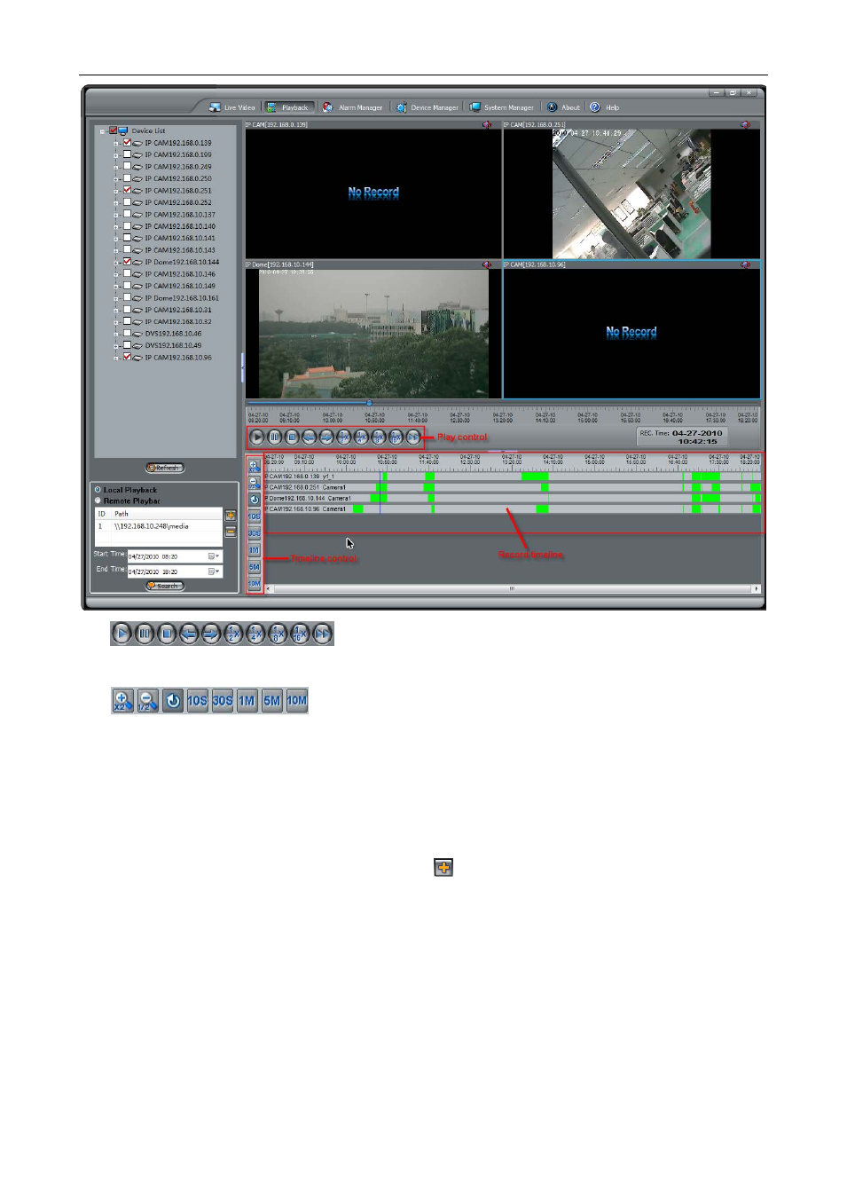Click the Refresh button
Image resolution: width=847 pixels, height=1198 pixels.
pyautogui.click(x=165, y=468)
